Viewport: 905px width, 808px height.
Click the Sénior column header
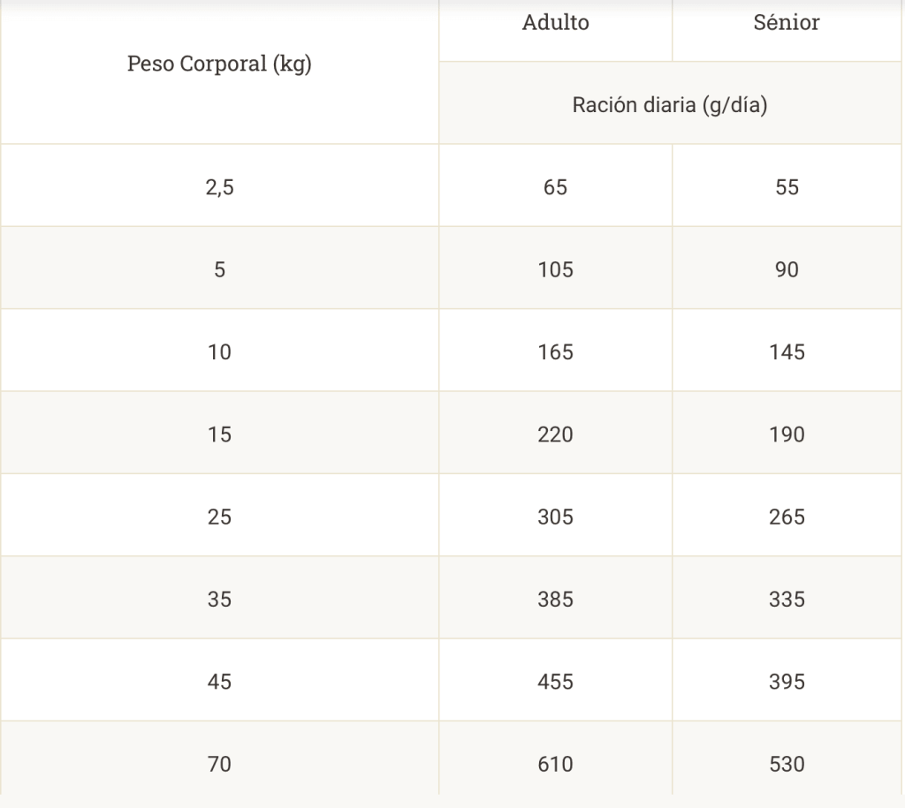[787, 23]
